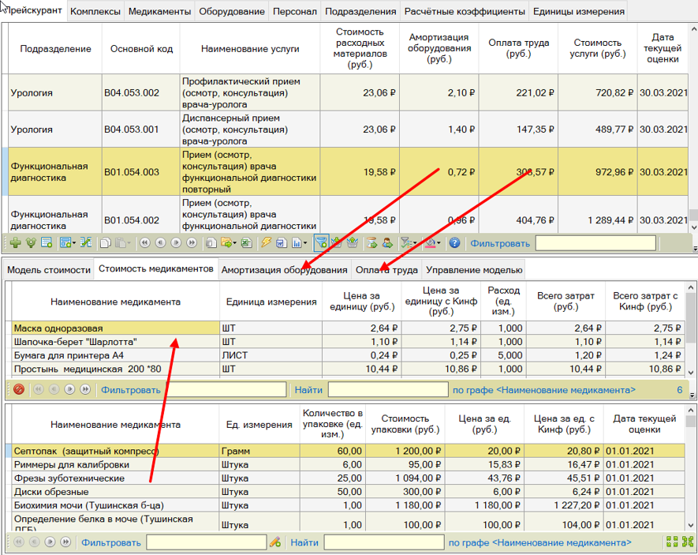Go to last record in main toolbar
This screenshot has height=555, width=698.
coord(192,242)
